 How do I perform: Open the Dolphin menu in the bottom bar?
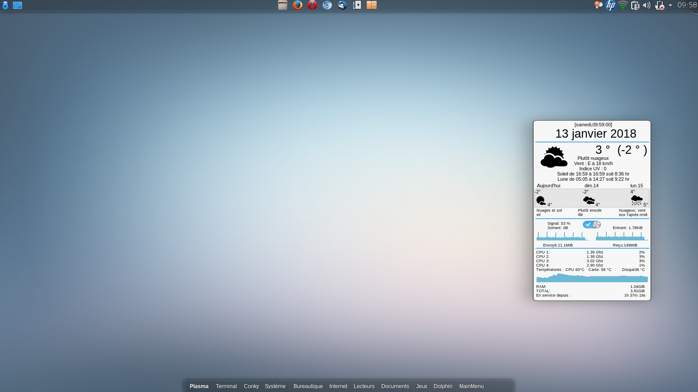pos(443,386)
